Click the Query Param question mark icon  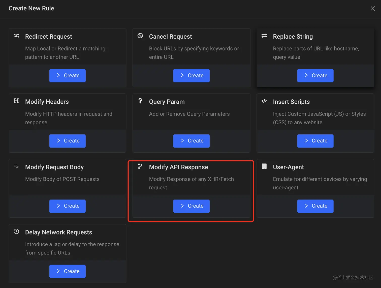[x=140, y=101]
